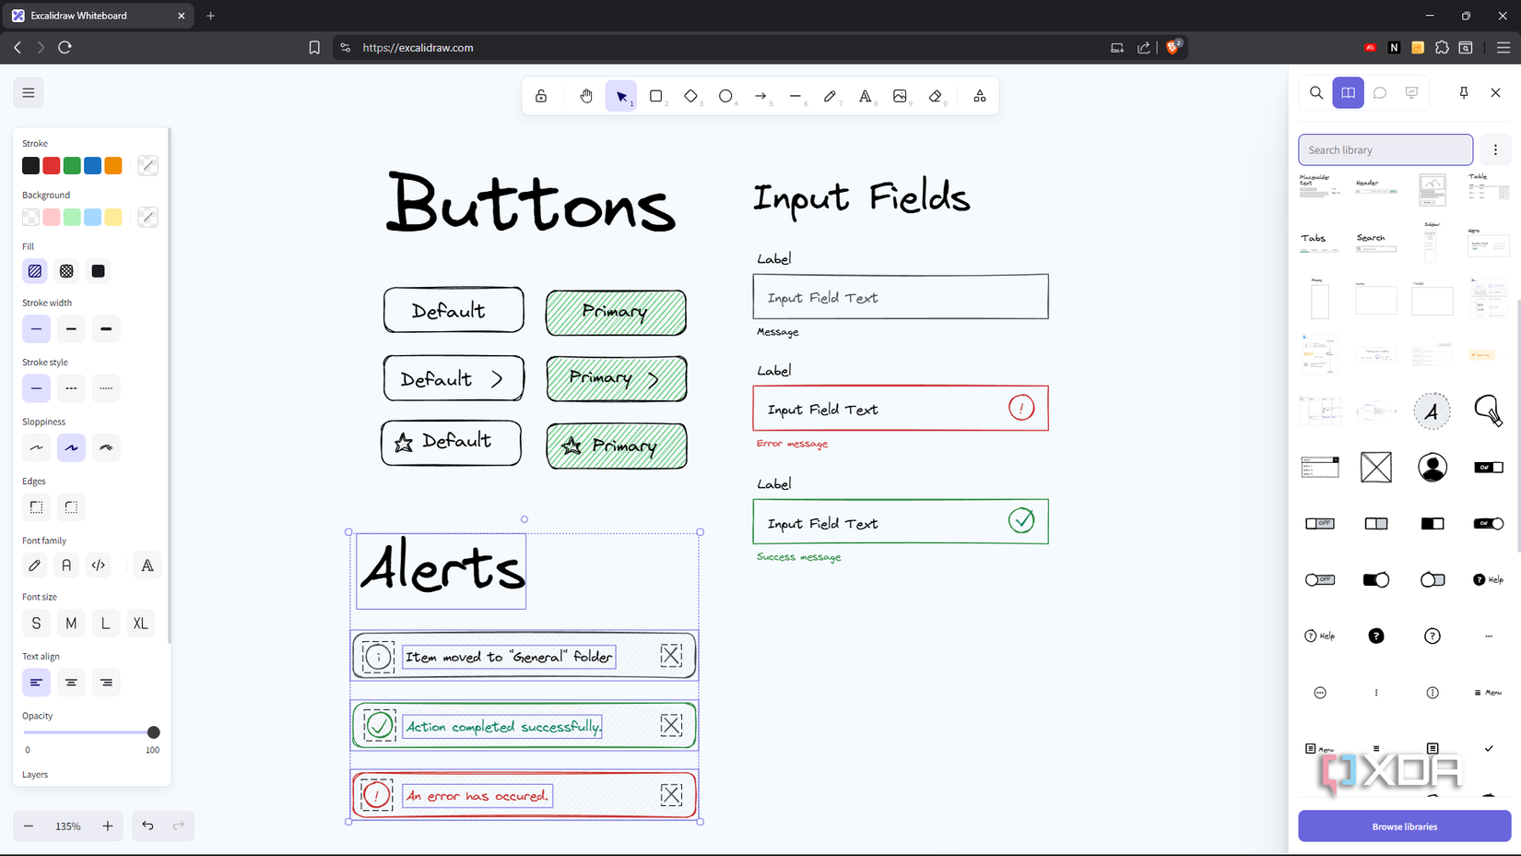
Task: Open the stroke color picker
Action: point(147,165)
